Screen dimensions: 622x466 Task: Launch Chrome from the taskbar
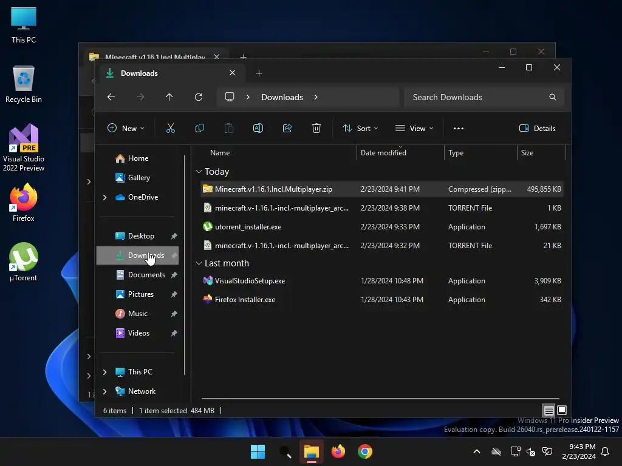[x=365, y=451]
